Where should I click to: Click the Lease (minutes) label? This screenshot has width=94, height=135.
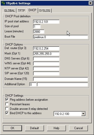click(x=14, y=31)
